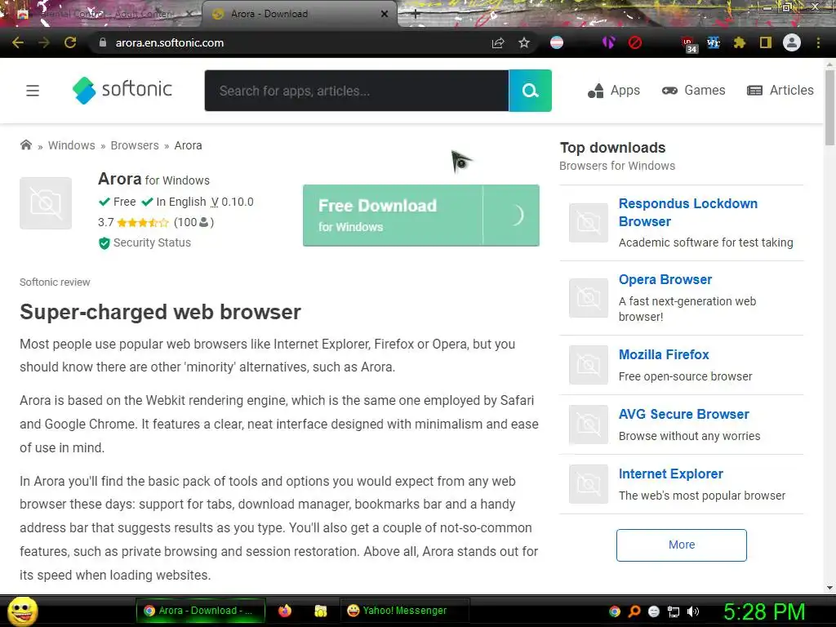Click the page vertical scrollbar thumb
Screen dimensions: 836x627
tap(829, 108)
